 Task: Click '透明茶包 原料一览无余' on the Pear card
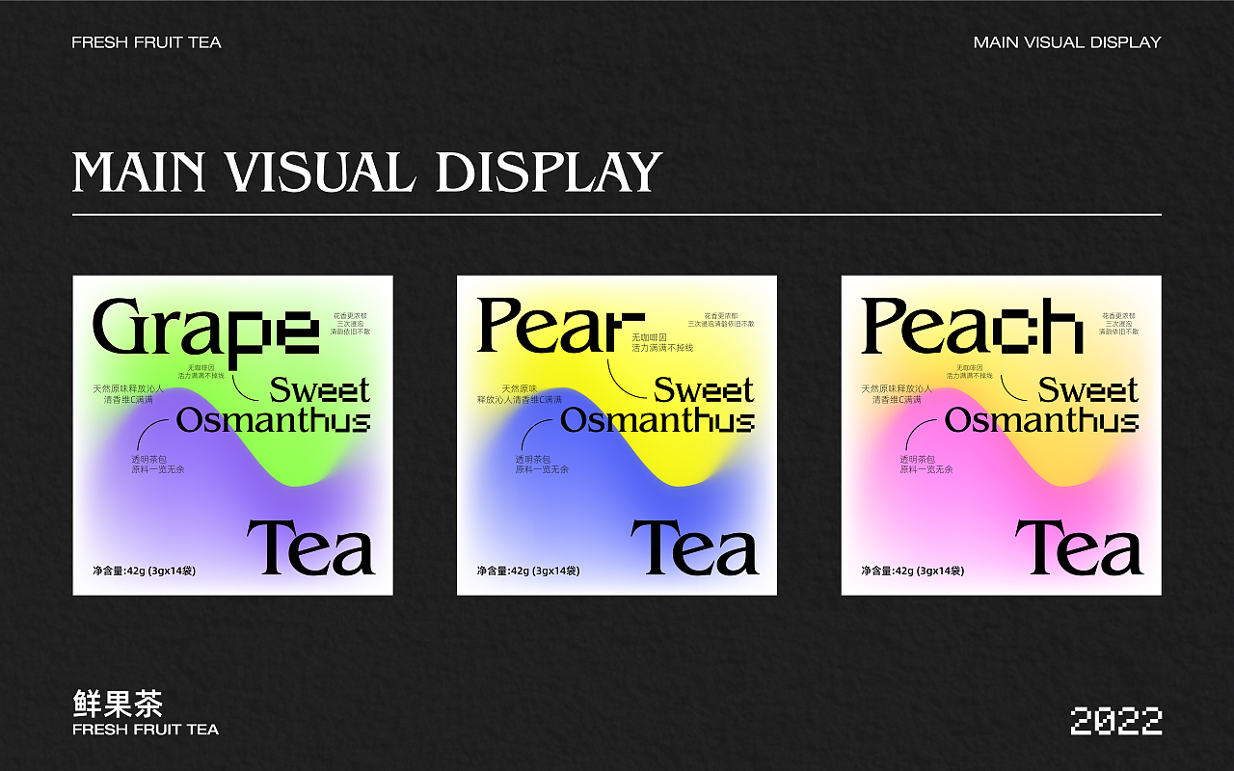pos(542,464)
